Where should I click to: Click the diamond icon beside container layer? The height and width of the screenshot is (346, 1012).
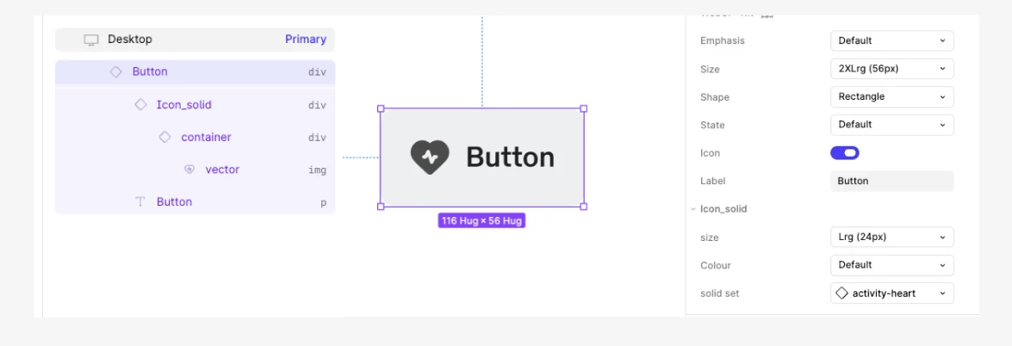[165, 137]
